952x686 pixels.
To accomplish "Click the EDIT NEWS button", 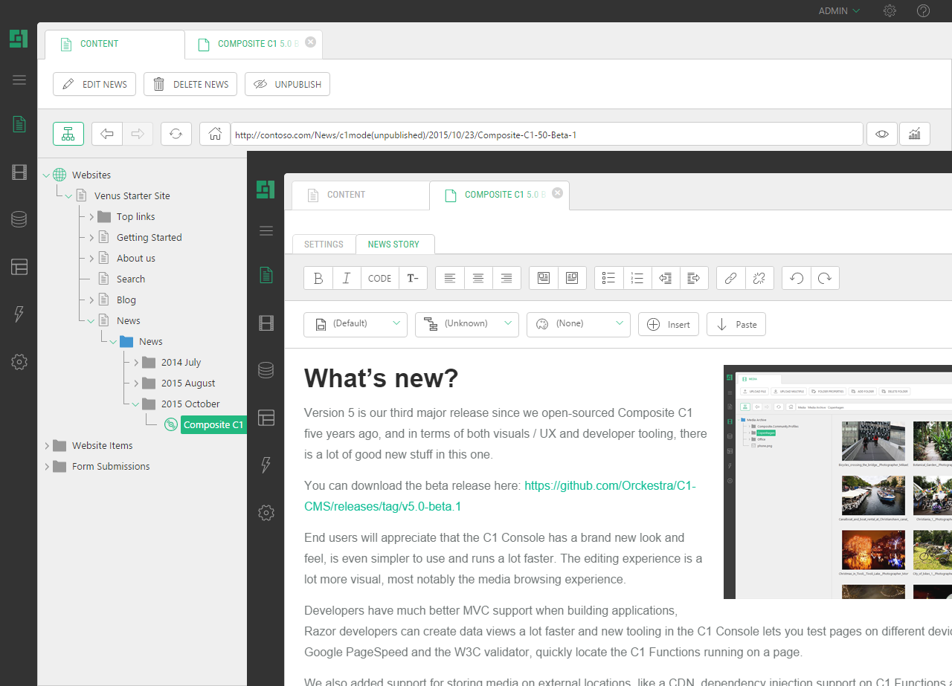I will (94, 84).
